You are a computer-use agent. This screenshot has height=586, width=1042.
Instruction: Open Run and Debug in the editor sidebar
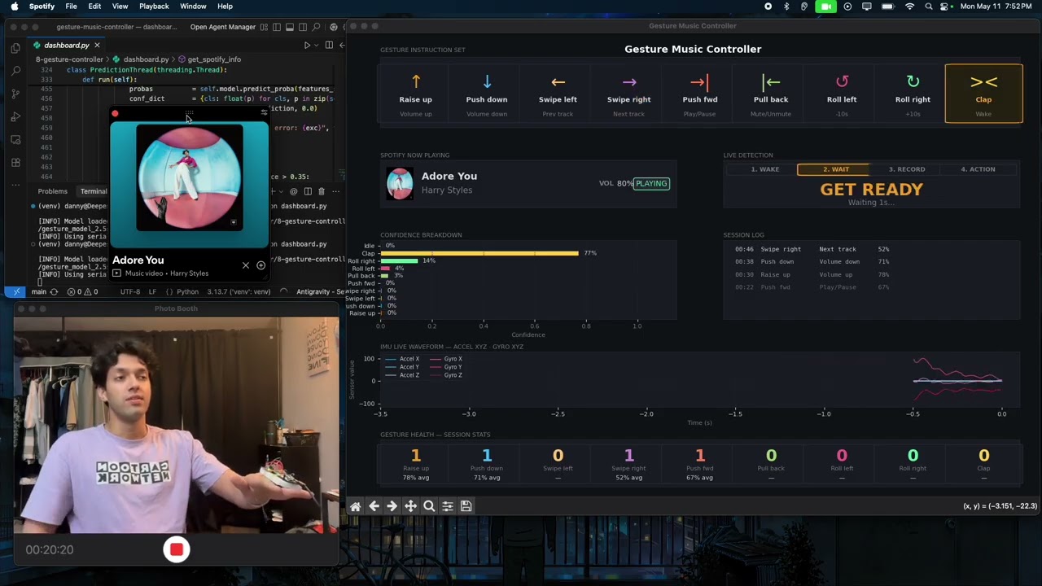coord(15,117)
